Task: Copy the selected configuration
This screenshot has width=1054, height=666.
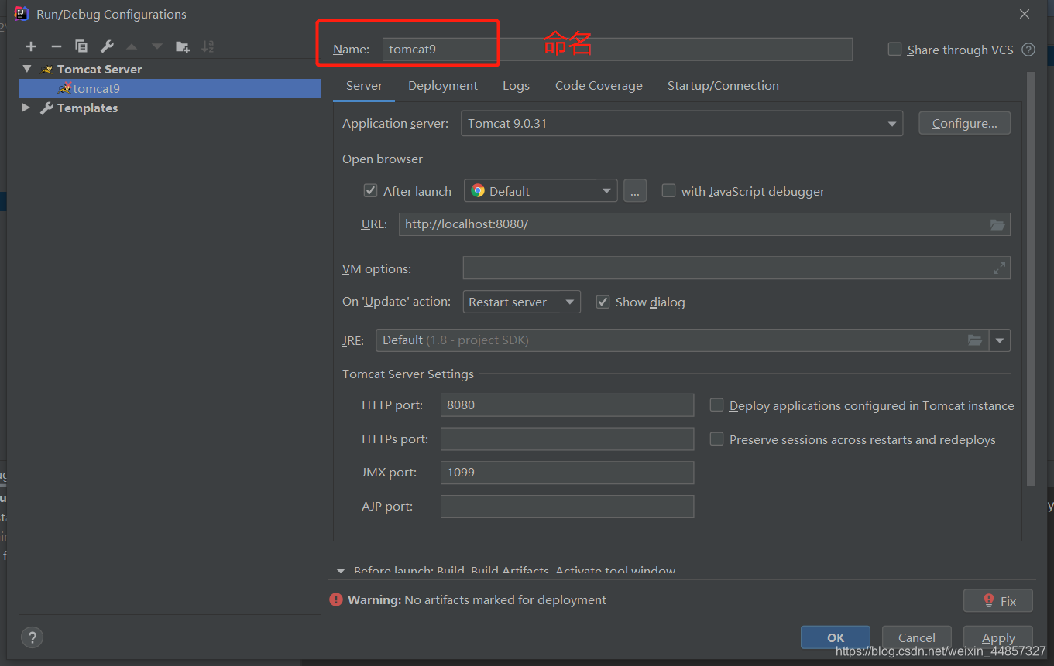Action: [81, 47]
